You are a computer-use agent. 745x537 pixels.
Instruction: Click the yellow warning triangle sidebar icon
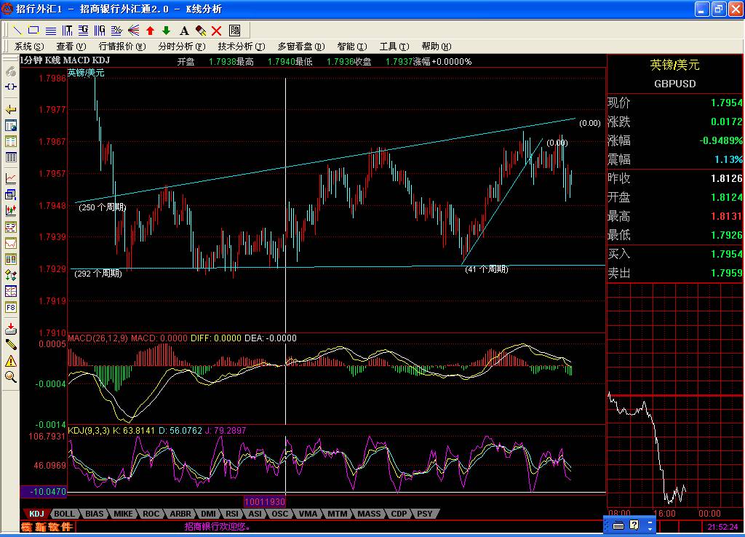click(x=11, y=361)
